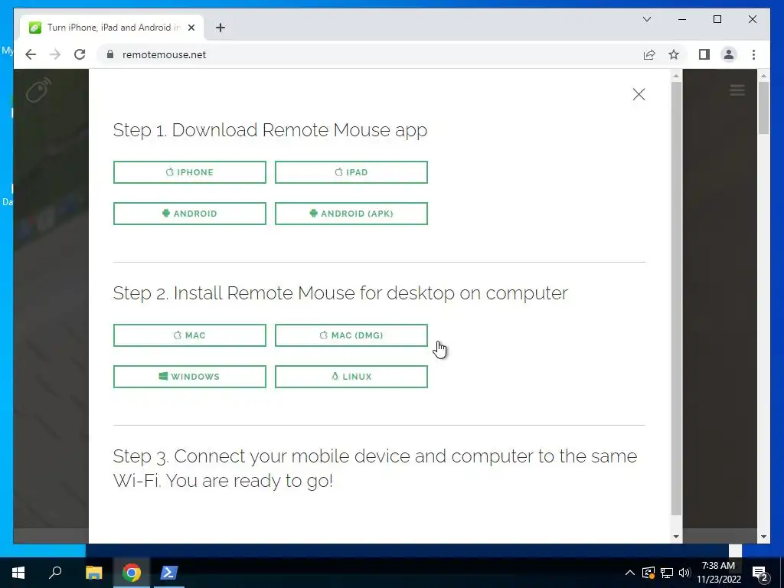Open the Android app download

(190, 214)
